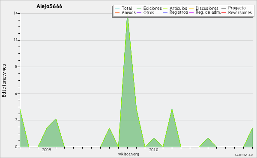Click the purple Otros line swatch
This screenshot has height=158, width=257.
click(139, 12)
